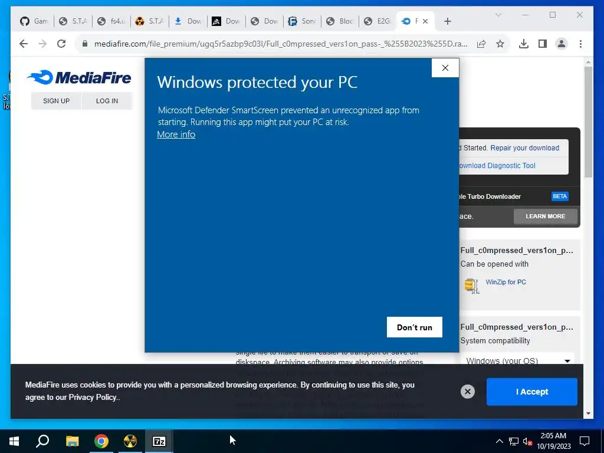Open the Chrome profile avatar

pos(562,44)
